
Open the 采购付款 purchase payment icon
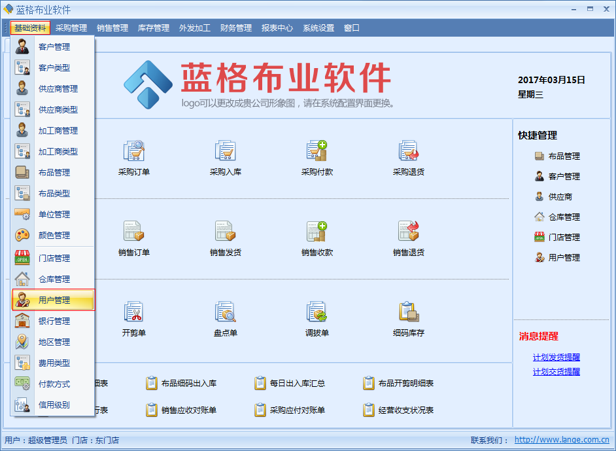(x=317, y=152)
